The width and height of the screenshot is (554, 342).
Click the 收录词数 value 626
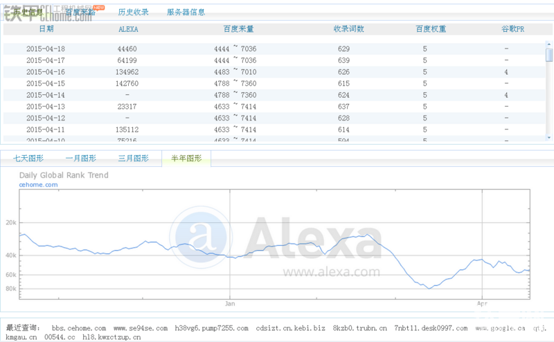[343, 72]
